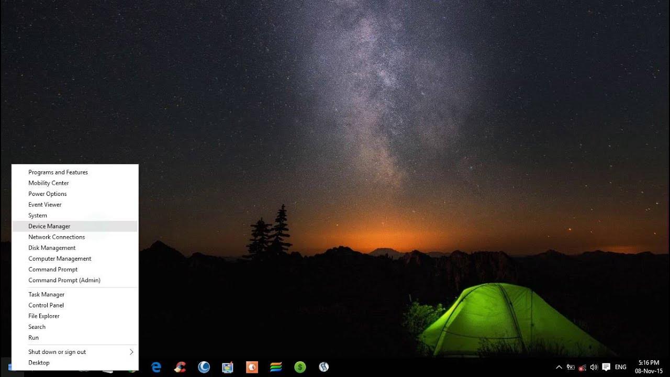
Task: Launch Command Prompt (non-admin)
Action: coord(75,270)
